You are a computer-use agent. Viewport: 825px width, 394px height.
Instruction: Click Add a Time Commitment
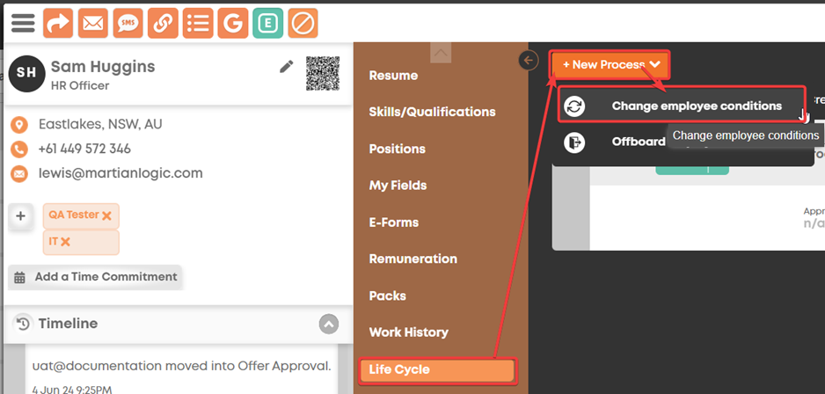[x=95, y=277]
